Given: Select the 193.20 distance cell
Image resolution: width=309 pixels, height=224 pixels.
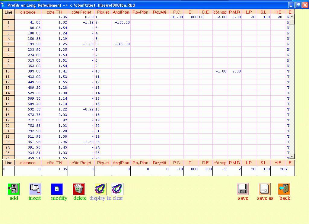Looking at the screenshot, I should (x=28, y=44).
